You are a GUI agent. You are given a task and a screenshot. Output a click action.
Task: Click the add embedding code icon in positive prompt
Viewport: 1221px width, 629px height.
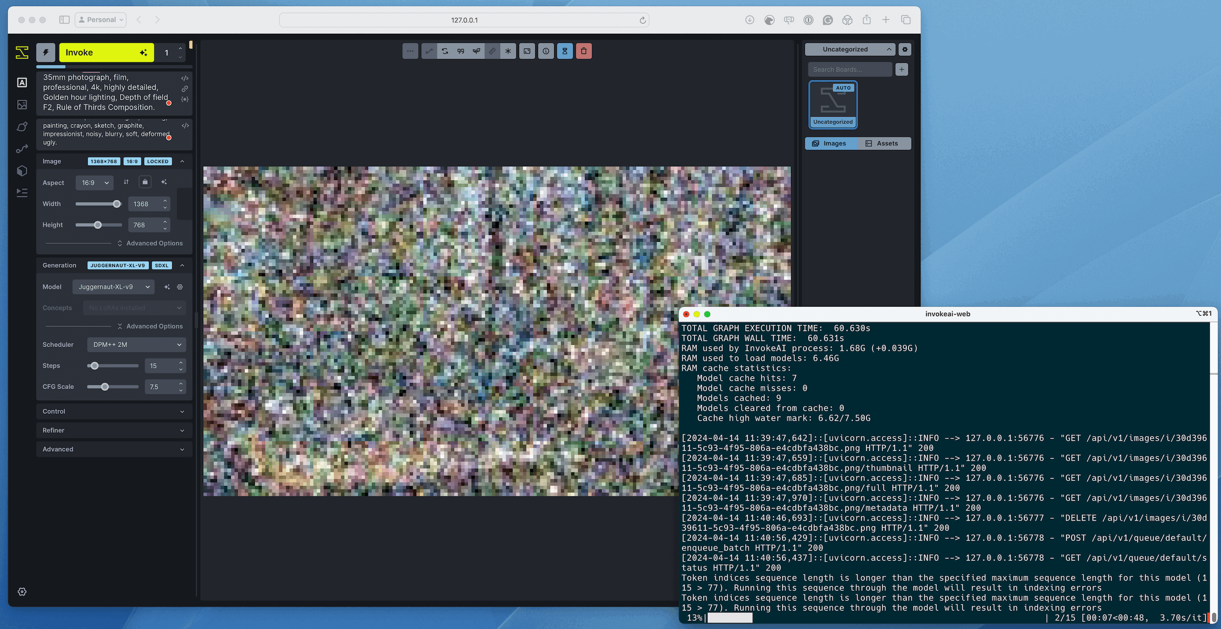click(x=185, y=78)
